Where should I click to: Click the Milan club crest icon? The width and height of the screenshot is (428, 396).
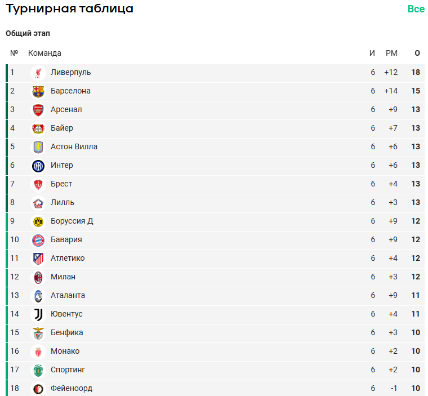tap(38, 277)
